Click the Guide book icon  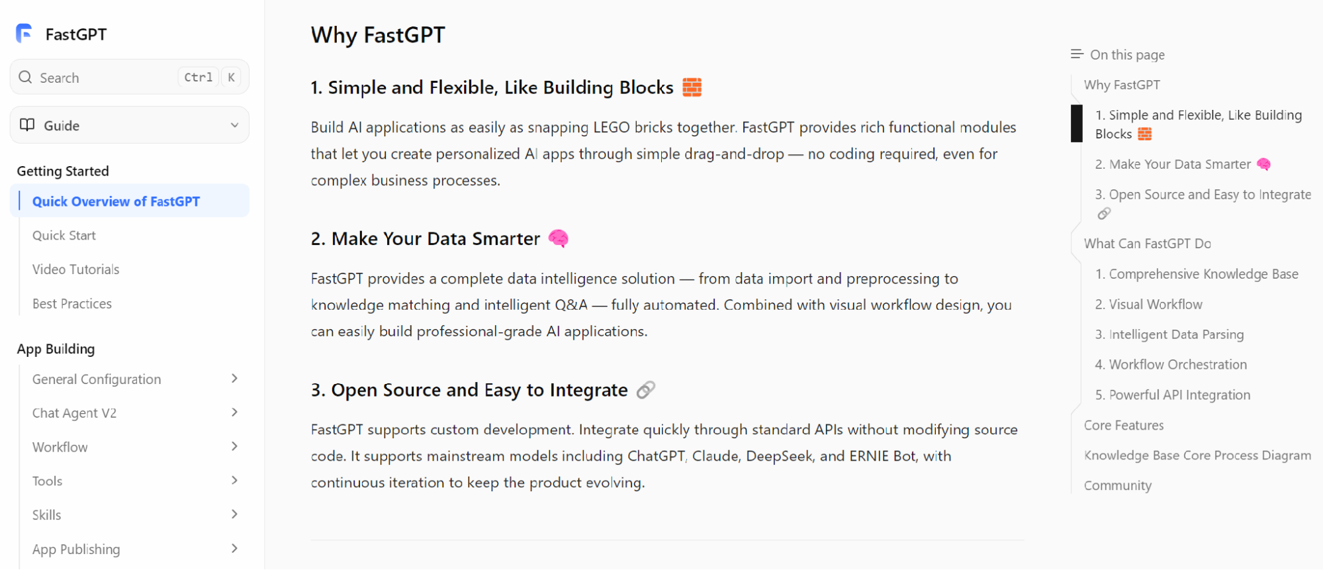tap(27, 125)
